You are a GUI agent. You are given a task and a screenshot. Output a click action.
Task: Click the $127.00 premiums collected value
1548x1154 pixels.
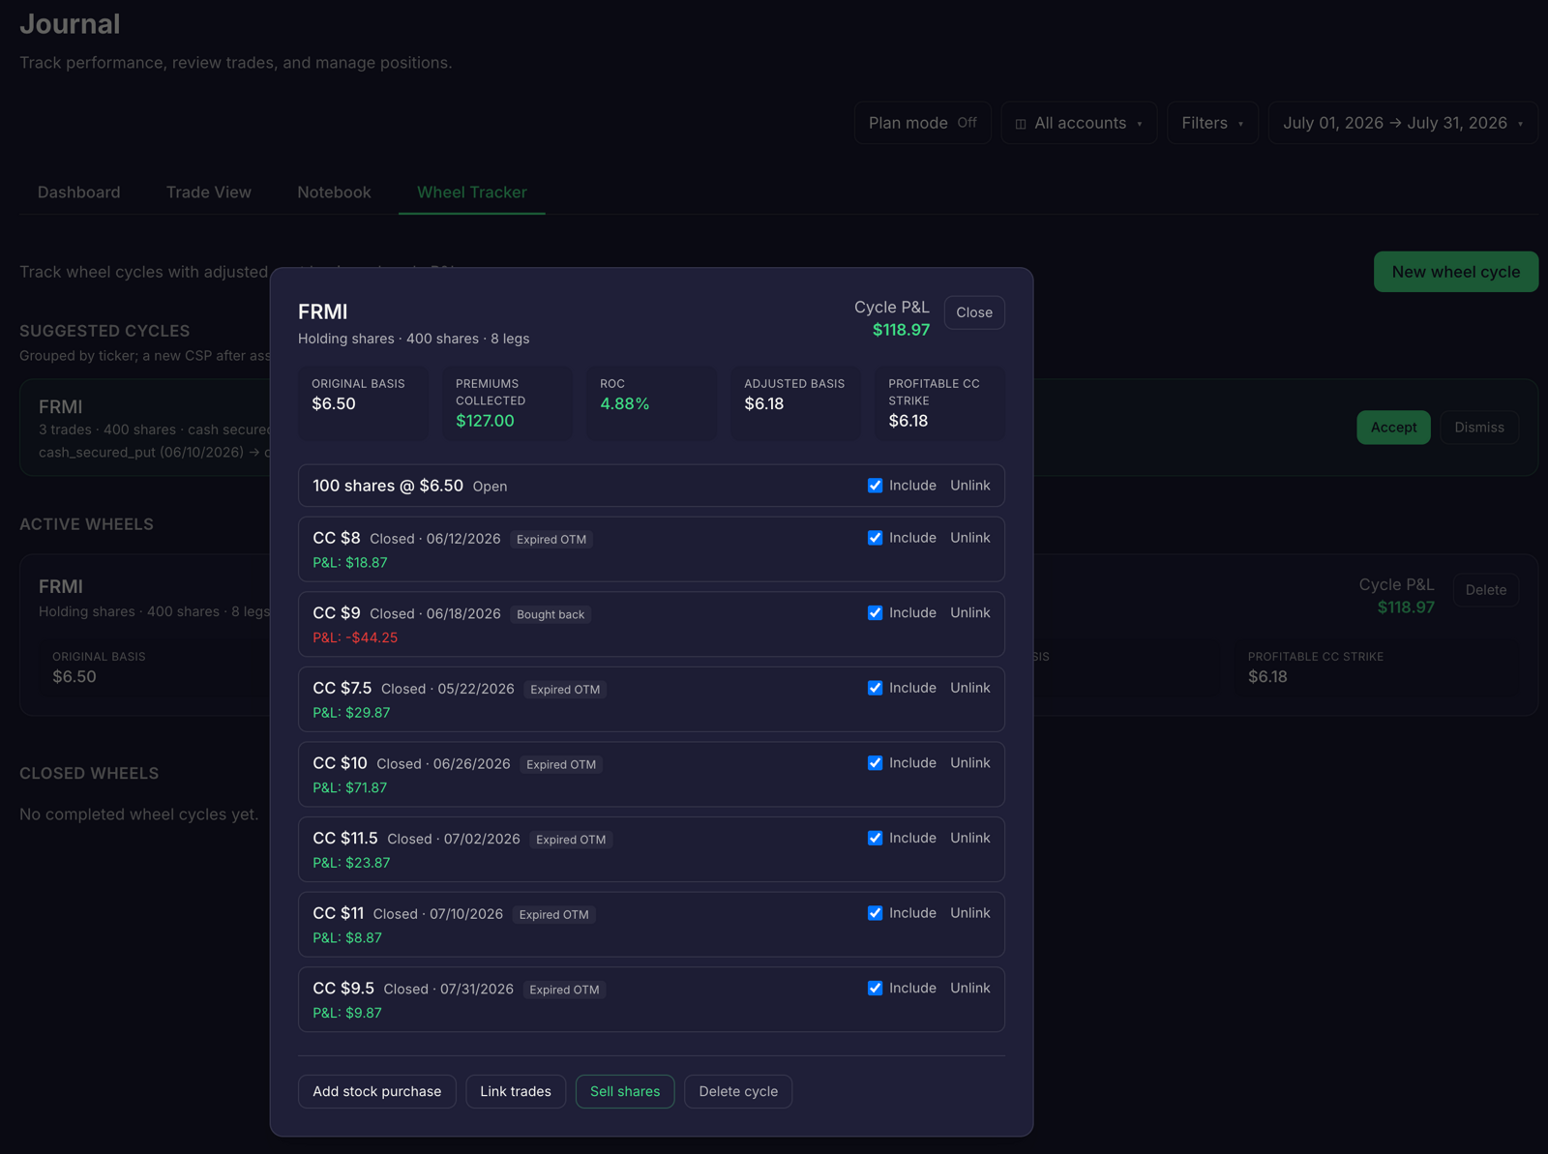(x=485, y=421)
